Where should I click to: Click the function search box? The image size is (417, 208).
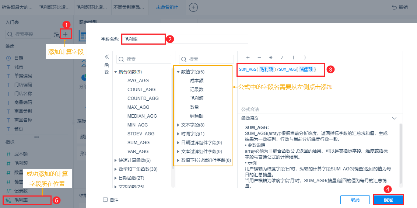point(144,59)
